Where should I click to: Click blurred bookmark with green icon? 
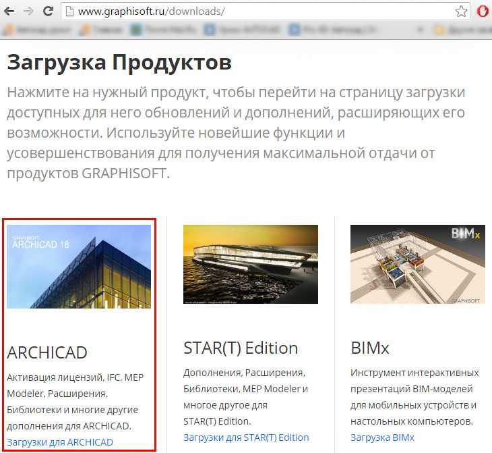pyautogui.click(x=164, y=30)
